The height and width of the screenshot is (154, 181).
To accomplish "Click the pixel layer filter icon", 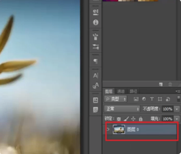I will (136, 99).
